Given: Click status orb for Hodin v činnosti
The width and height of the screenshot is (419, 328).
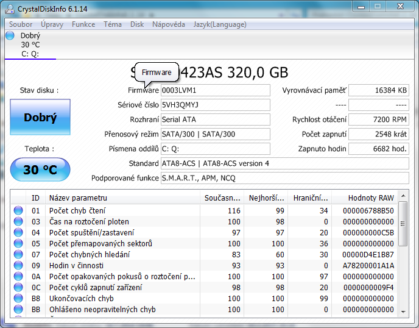Looking at the screenshot, I should 18,266.
